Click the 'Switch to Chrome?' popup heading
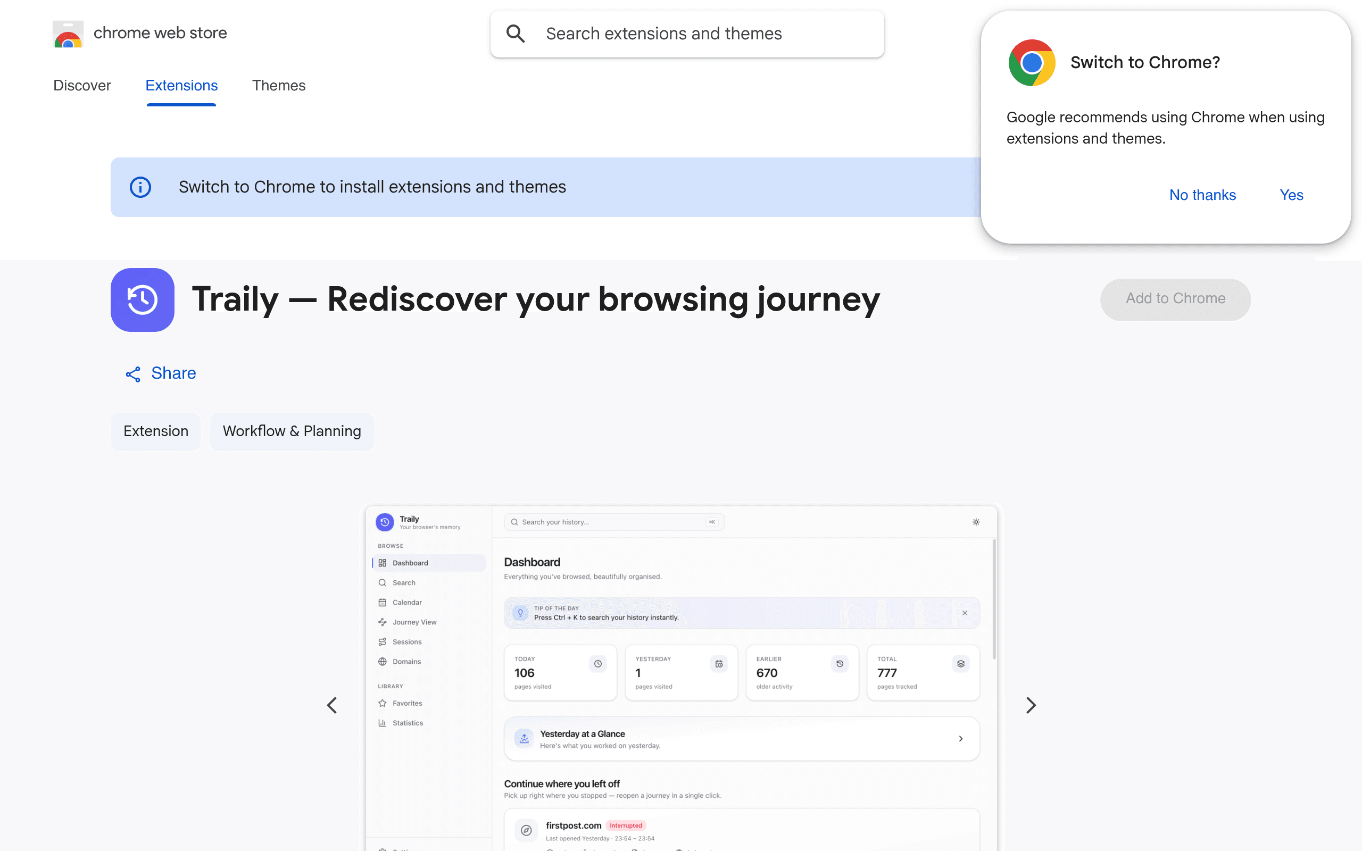The width and height of the screenshot is (1362, 851). tap(1145, 62)
